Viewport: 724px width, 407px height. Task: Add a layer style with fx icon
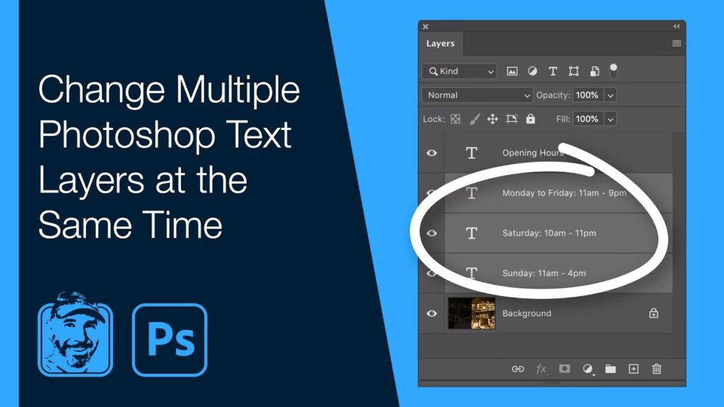click(542, 369)
